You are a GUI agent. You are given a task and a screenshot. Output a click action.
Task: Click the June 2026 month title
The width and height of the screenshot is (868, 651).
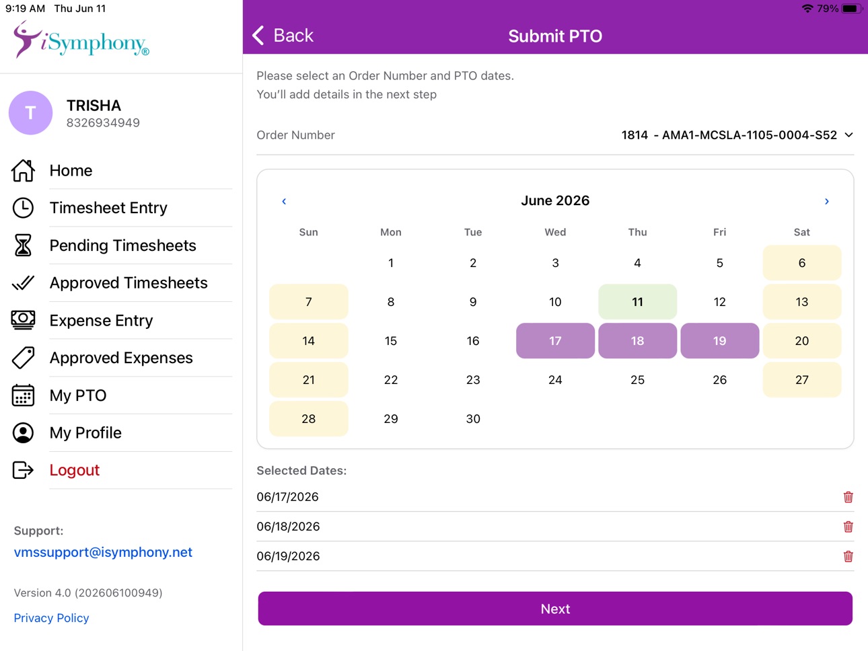[555, 200]
